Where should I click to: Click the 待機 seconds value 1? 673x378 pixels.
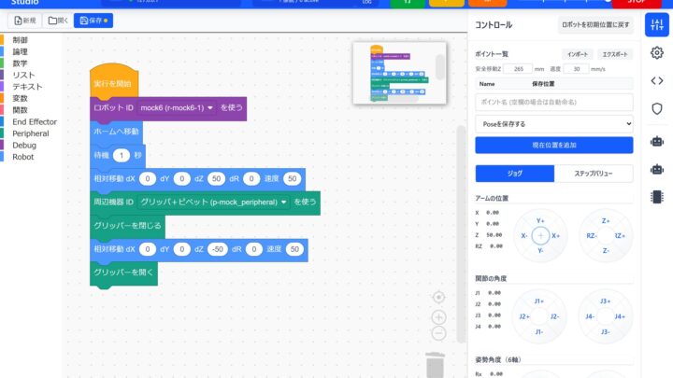[122, 155]
